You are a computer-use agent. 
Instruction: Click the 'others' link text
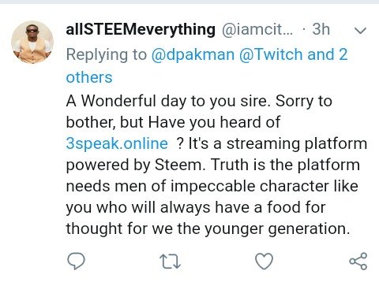[89, 77]
